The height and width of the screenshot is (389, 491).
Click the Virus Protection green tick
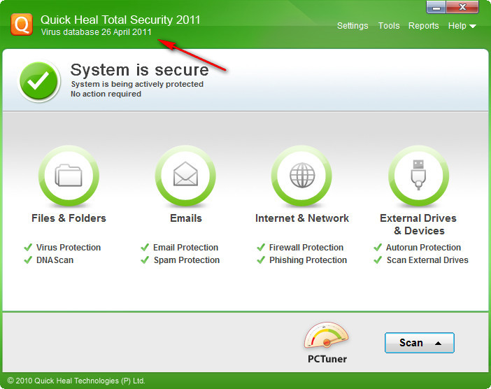(x=28, y=248)
